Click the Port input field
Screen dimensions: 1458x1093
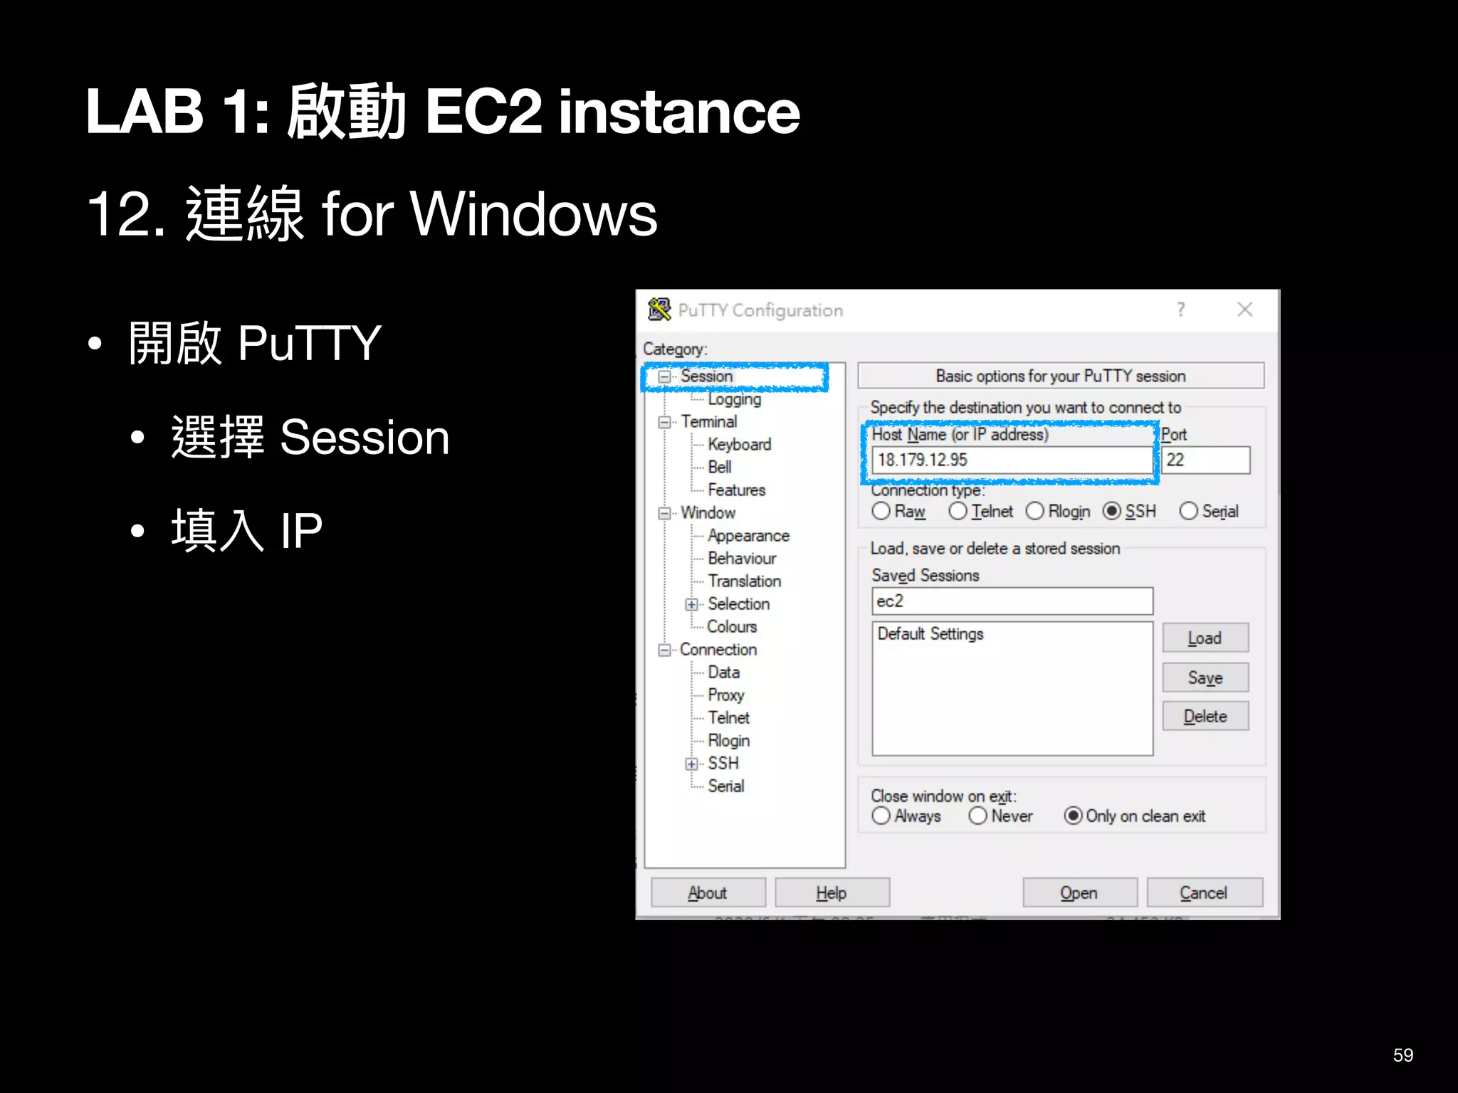1205,460
